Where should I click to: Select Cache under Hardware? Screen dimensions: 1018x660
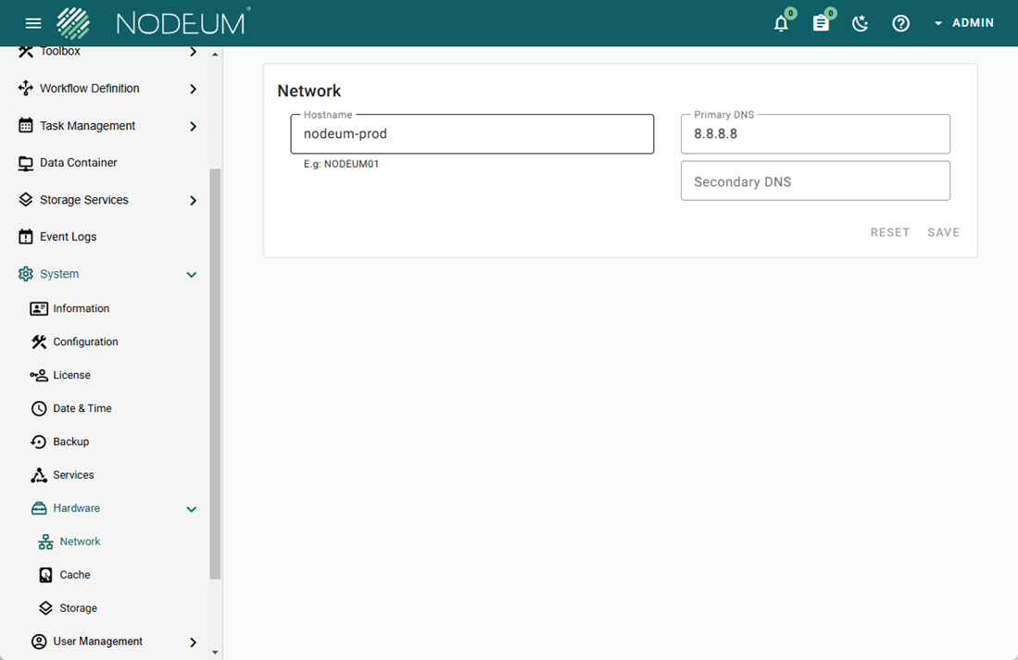tap(74, 575)
